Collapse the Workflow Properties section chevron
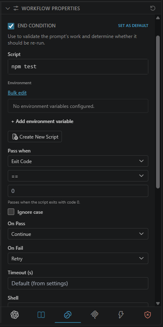This screenshot has height=327, width=163. pyautogui.click(x=8, y=8)
